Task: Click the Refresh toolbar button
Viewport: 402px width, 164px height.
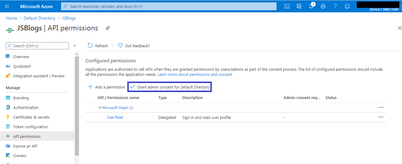Action: click(98, 46)
